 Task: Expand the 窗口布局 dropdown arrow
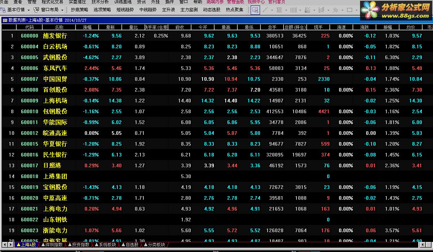[62, 10]
